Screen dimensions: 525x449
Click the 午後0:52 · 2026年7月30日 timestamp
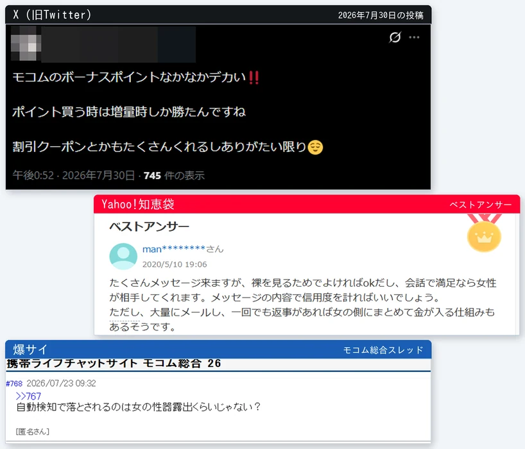pos(74,175)
